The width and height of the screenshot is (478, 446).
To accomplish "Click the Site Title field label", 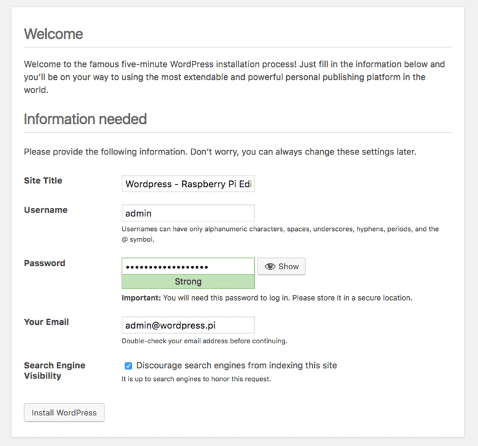I will [x=43, y=181].
